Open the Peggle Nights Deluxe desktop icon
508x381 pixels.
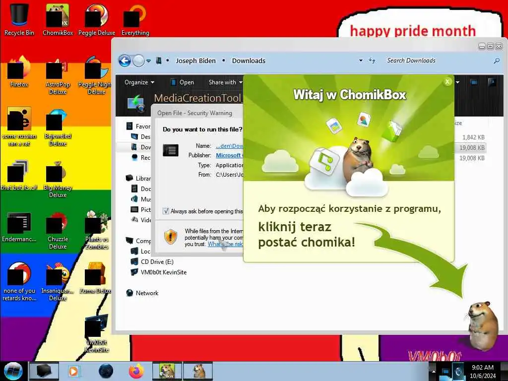pos(95,75)
